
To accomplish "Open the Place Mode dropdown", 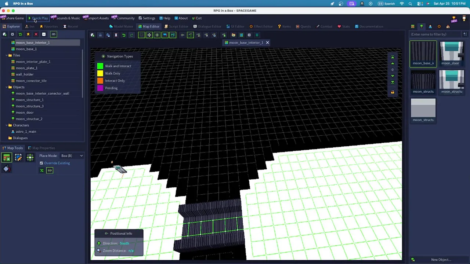I will pos(72,156).
